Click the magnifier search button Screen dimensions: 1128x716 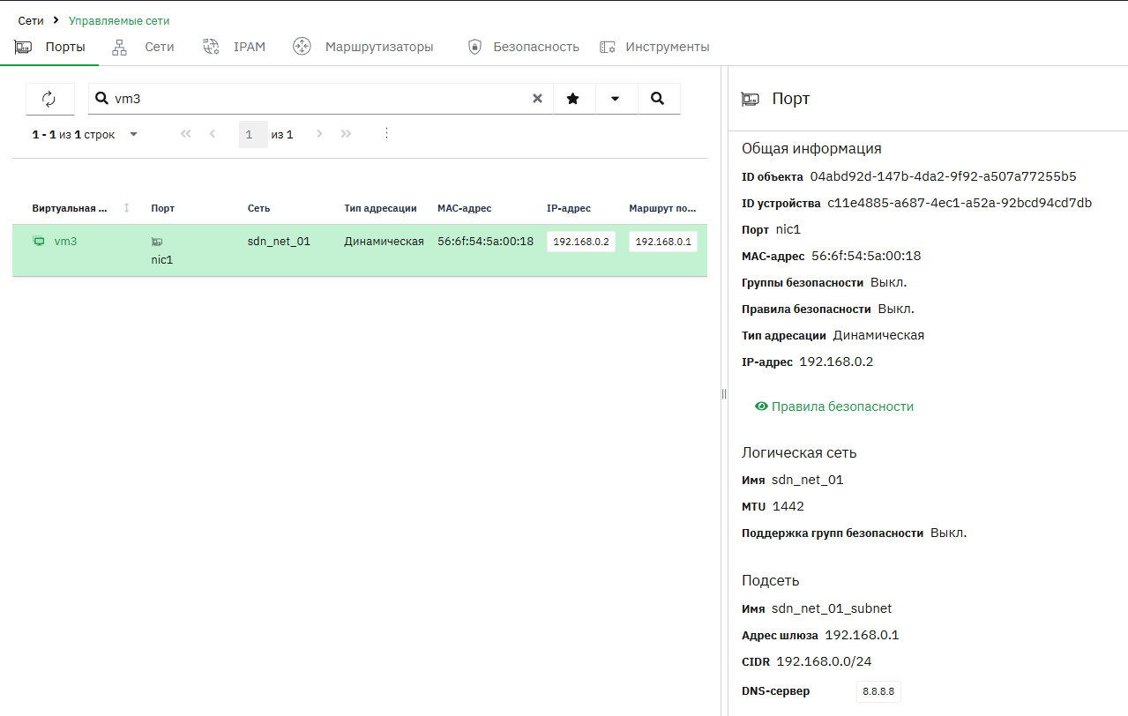click(x=658, y=99)
